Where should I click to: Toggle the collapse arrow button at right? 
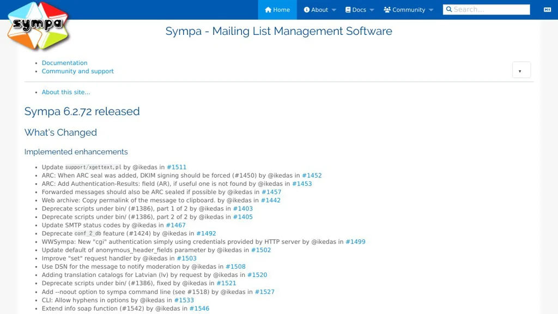pyautogui.click(x=521, y=70)
